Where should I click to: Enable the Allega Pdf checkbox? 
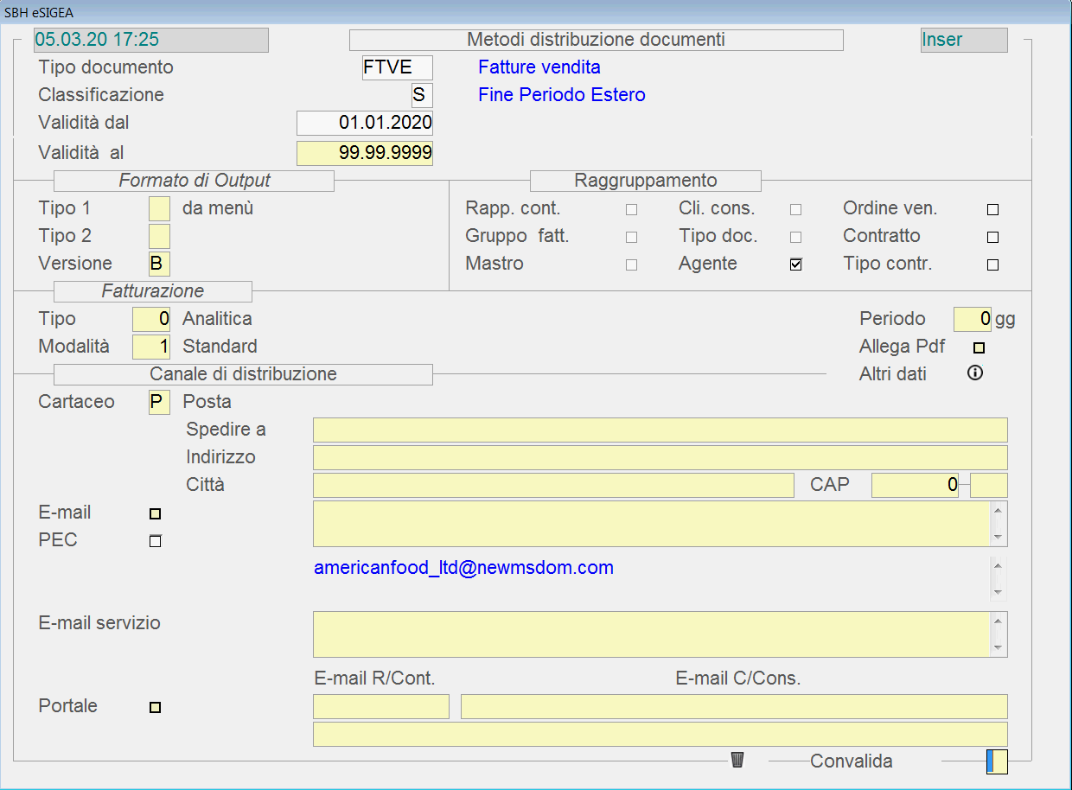coord(979,347)
